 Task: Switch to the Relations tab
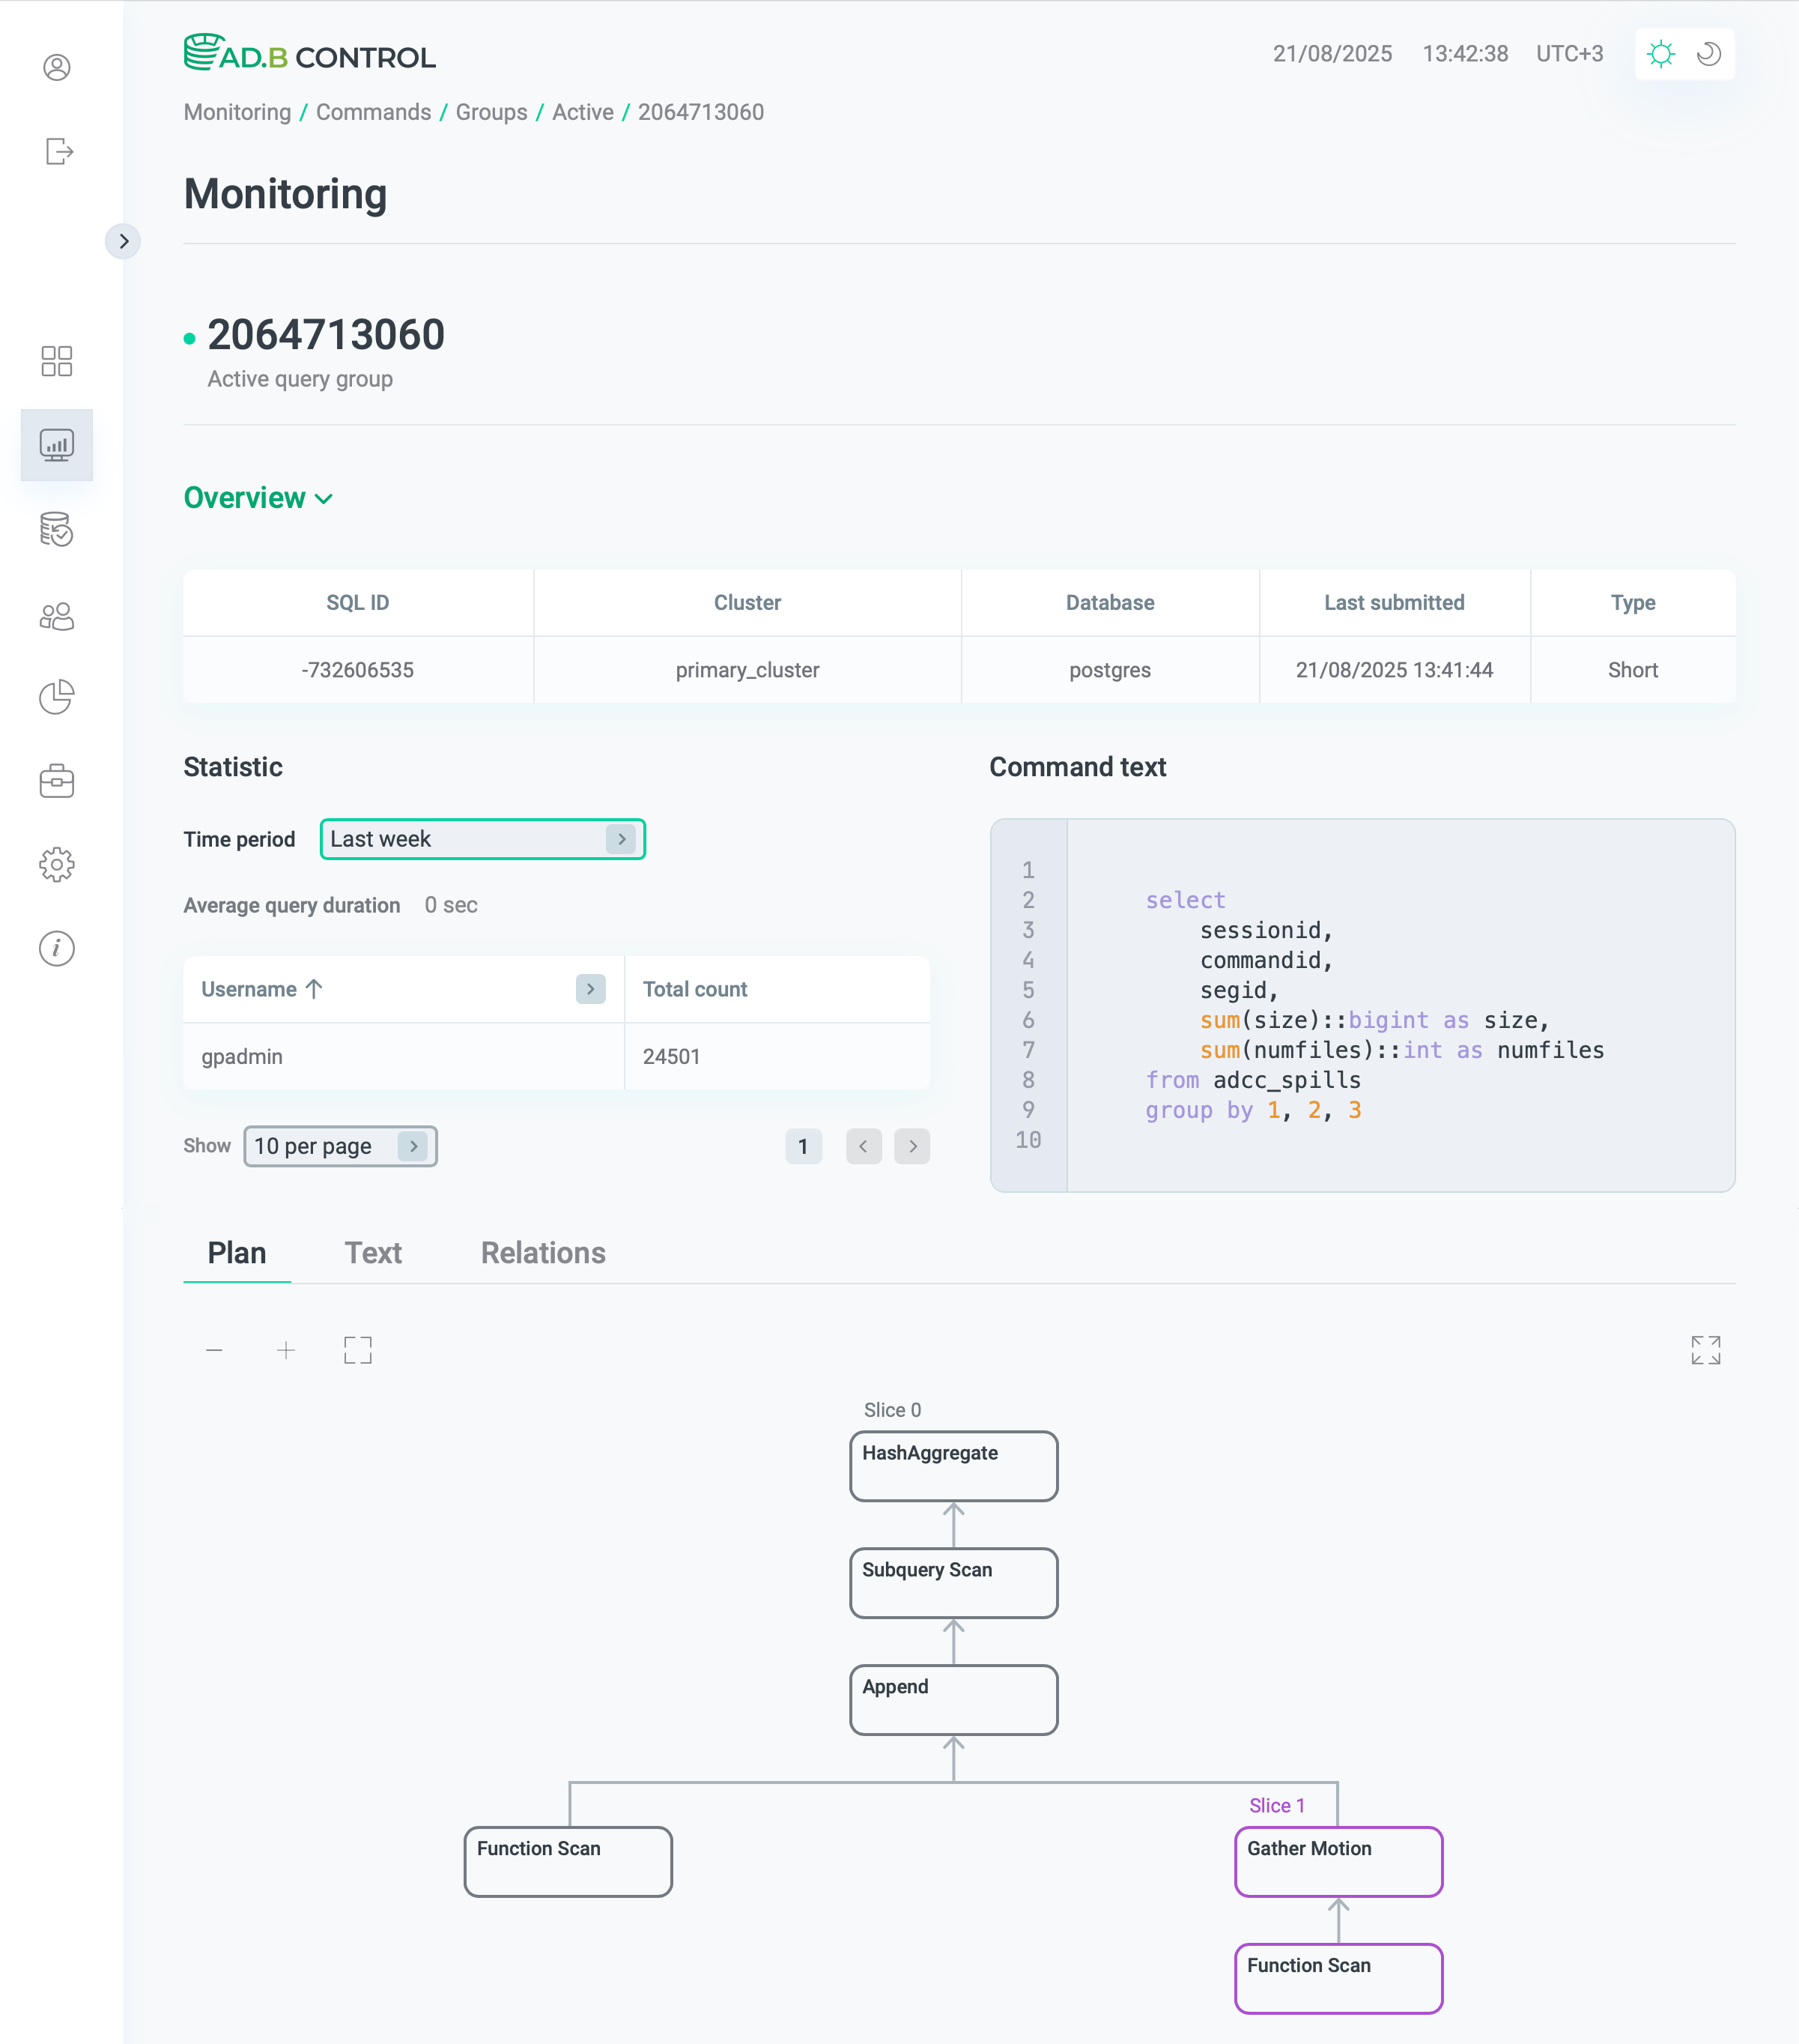(543, 1253)
